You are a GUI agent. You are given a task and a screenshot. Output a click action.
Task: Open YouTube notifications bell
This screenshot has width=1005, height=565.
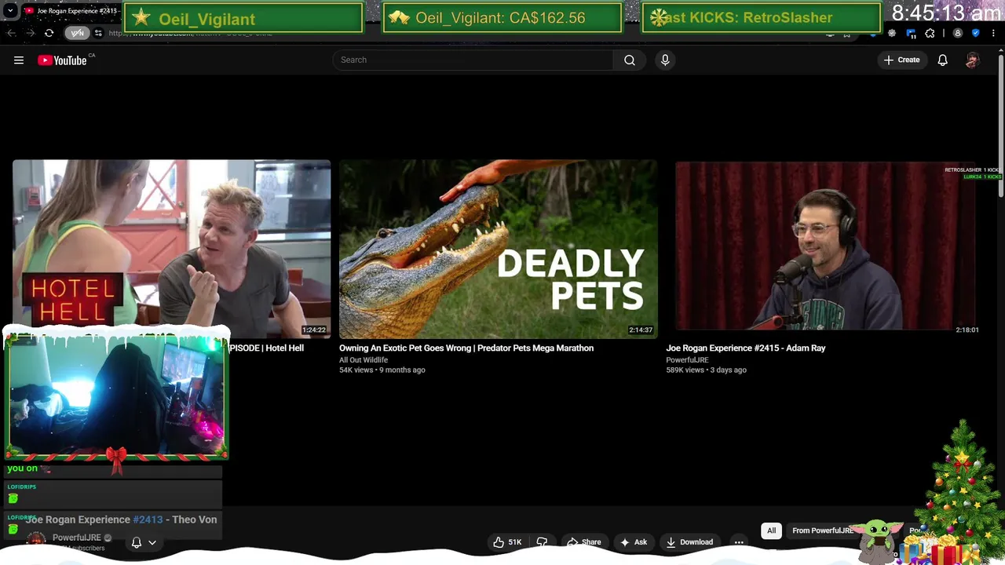coord(942,60)
